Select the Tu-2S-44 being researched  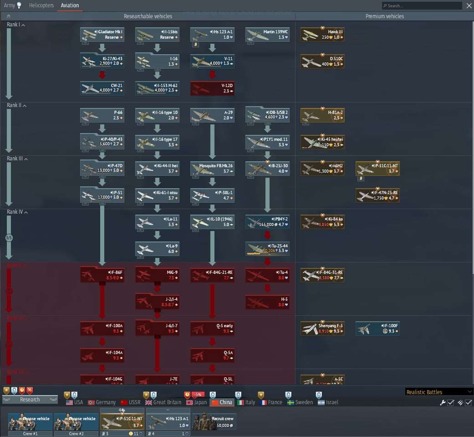267,248
